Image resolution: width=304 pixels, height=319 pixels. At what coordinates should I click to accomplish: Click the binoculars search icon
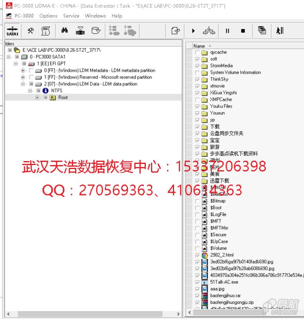65,31
